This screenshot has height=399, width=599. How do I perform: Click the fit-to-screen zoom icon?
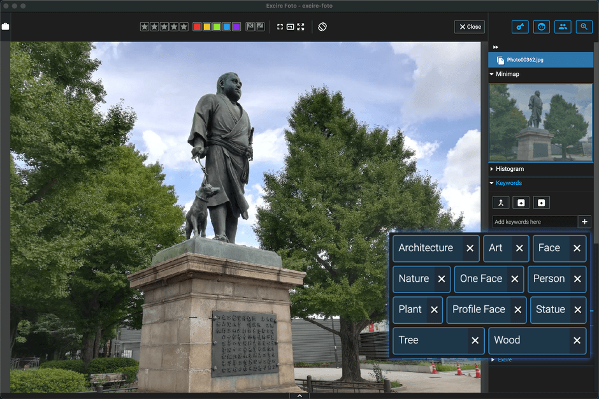280,27
